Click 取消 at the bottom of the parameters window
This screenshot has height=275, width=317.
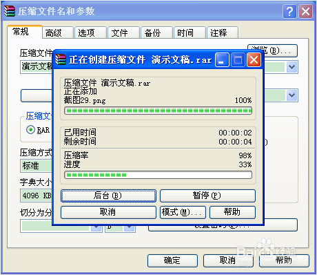(228, 260)
